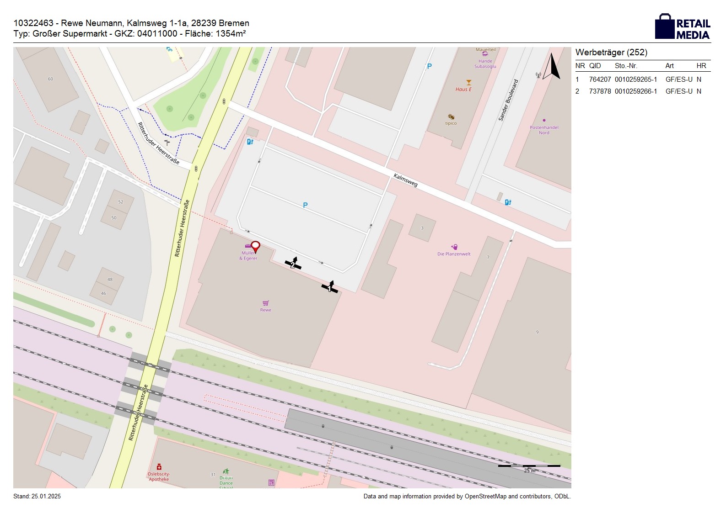Screen dimensions: 726x513
Task: Click the Die Planzenwelt garden icon
Action: 454,247
